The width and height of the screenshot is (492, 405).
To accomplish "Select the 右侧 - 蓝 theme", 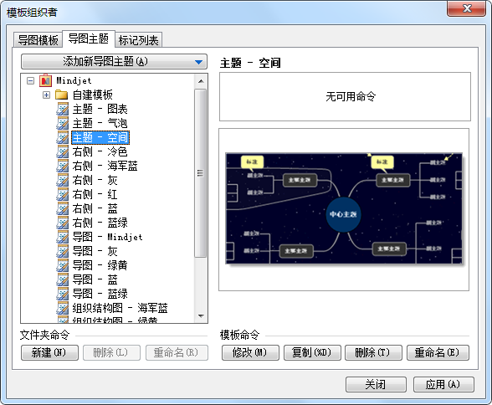I will click(x=95, y=208).
